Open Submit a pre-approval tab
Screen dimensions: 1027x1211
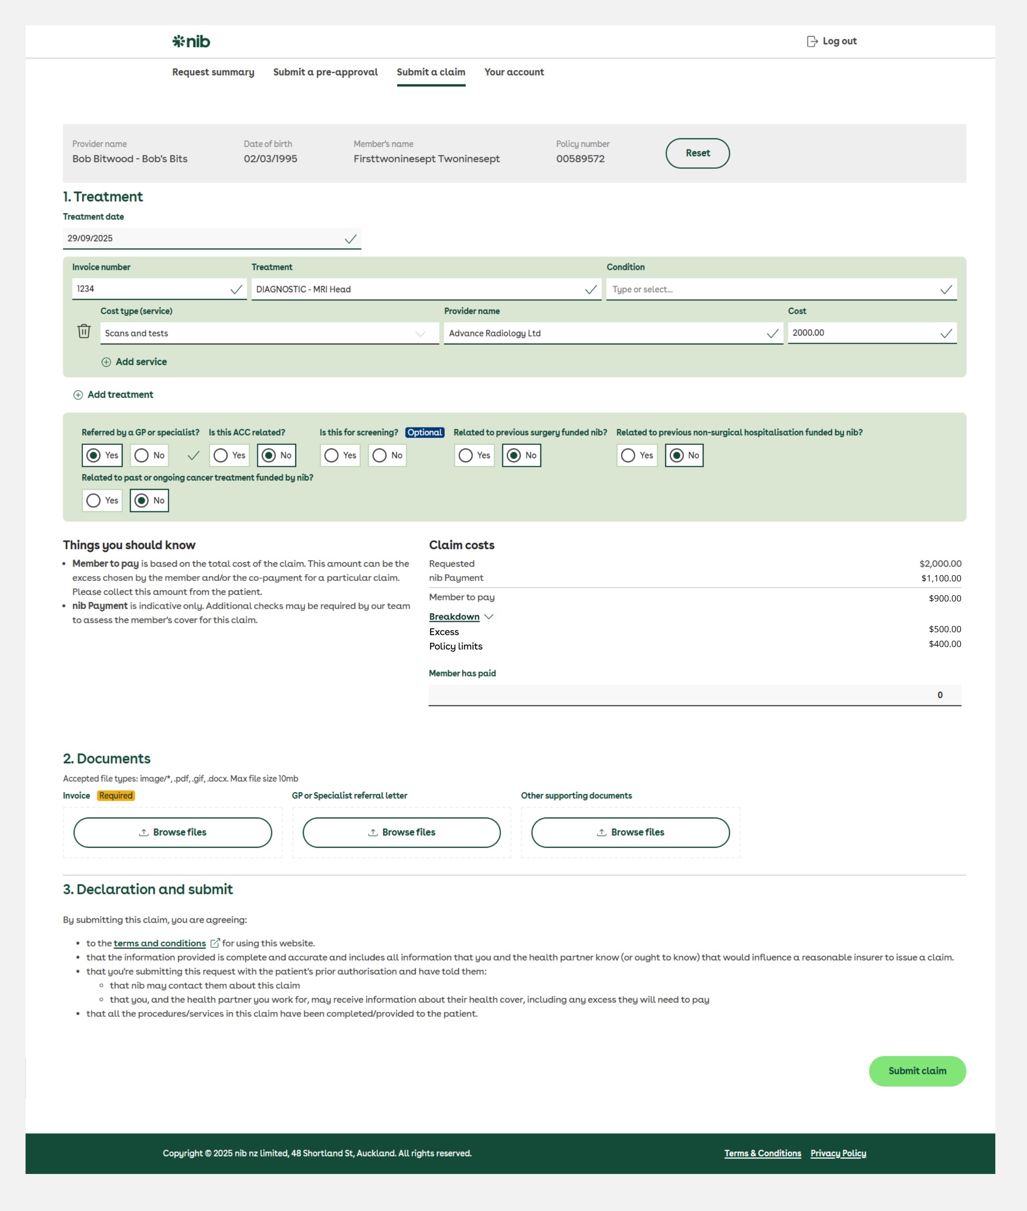coord(325,72)
